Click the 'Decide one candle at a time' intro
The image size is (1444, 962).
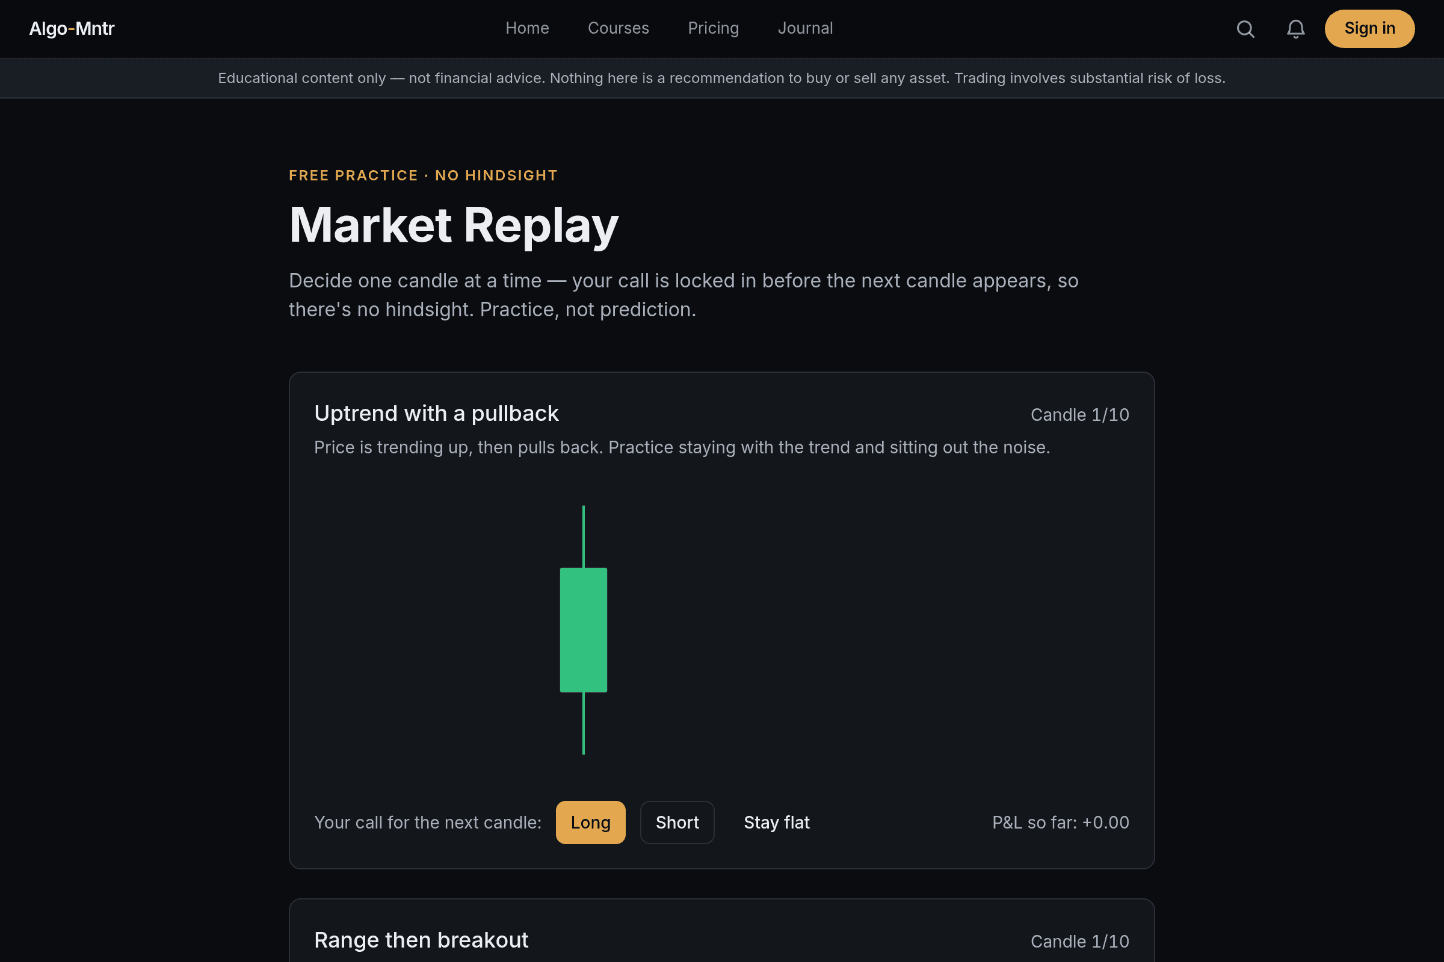(x=683, y=295)
